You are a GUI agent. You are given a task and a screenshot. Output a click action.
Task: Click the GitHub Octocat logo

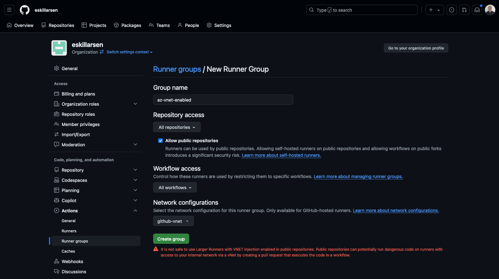pyautogui.click(x=24, y=10)
